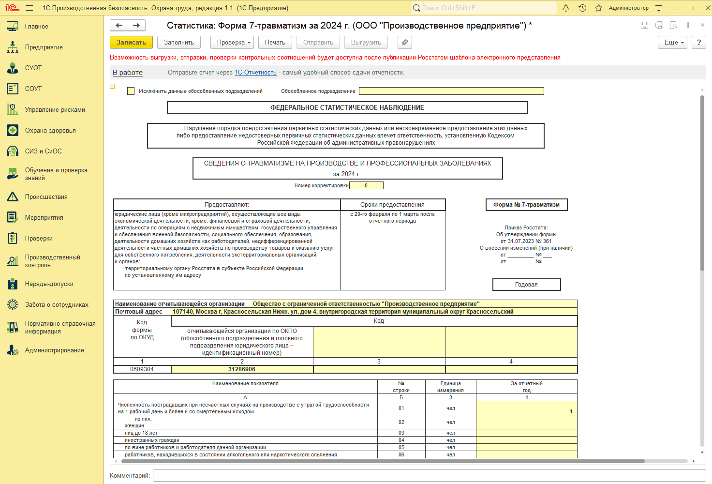The width and height of the screenshot is (712, 484).
Task: Open Обучение и проверка знаний section
Action: coord(52,174)
